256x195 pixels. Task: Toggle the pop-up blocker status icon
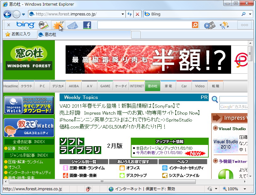point(89,189)
